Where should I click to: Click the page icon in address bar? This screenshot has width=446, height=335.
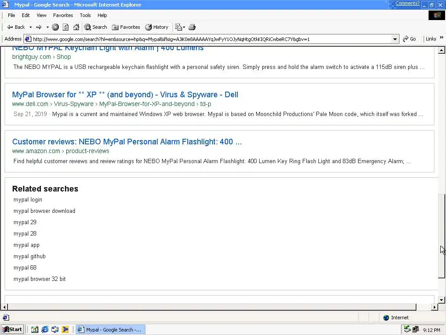tap(28, 39)
